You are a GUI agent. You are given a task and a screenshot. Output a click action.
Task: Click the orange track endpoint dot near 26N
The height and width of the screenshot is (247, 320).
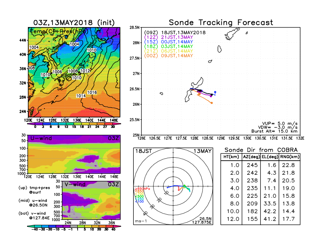(x=212, y=103)
